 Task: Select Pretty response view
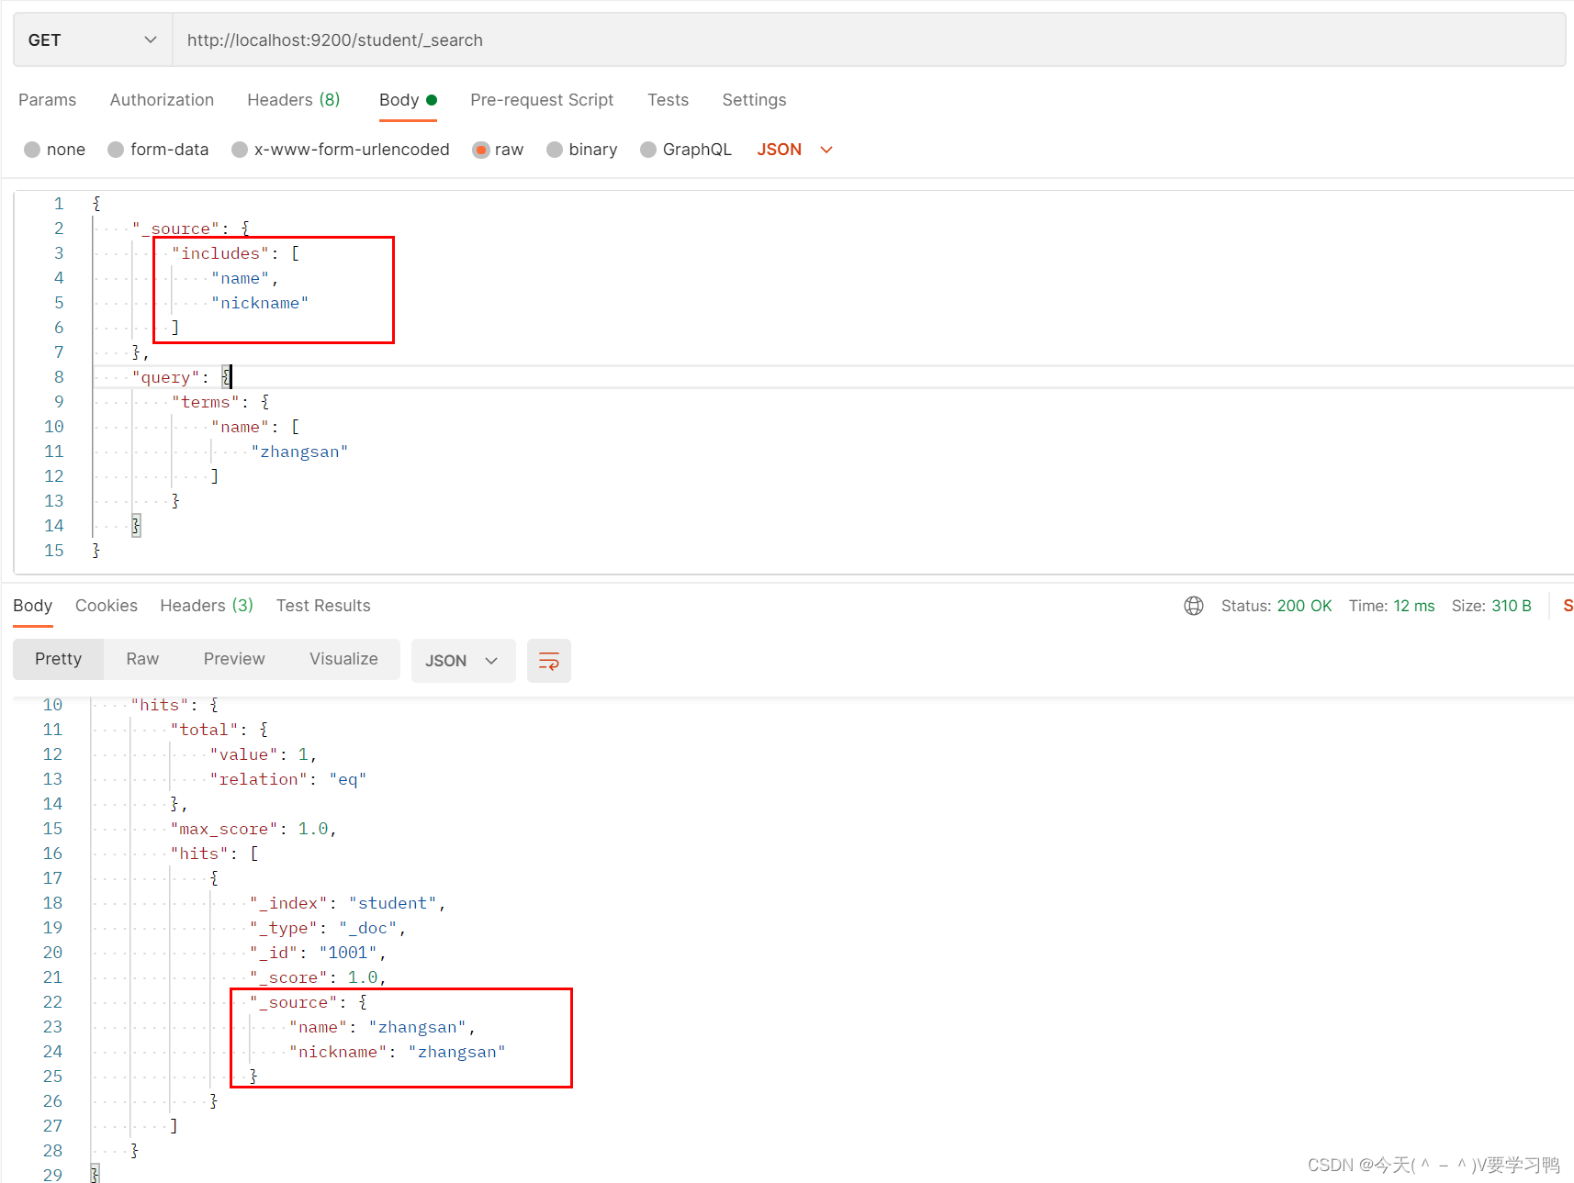click(59, 659)
